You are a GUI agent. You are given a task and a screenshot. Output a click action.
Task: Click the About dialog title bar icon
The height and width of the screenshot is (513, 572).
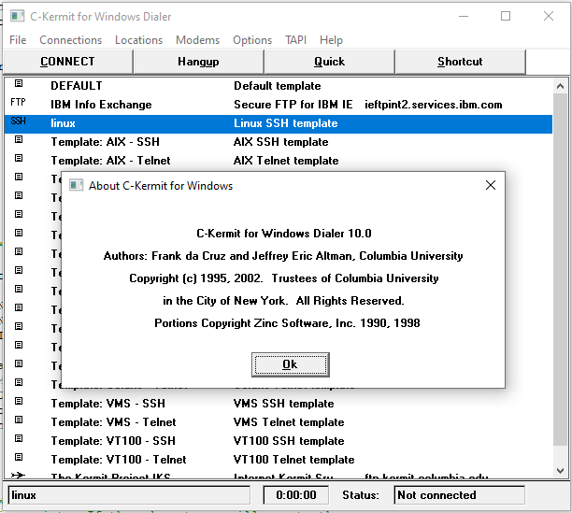(x=77, y=185)
